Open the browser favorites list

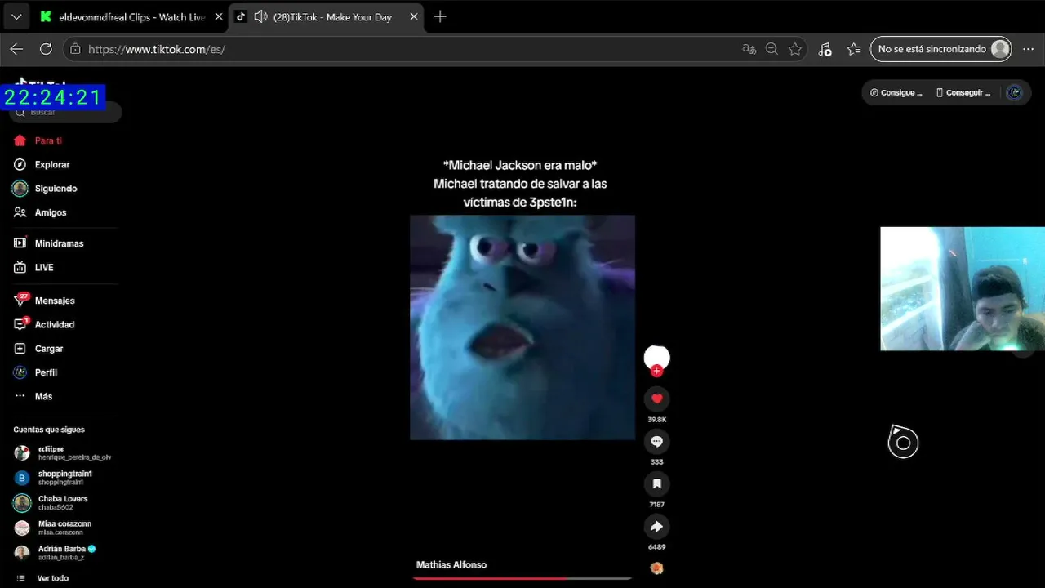854,49
